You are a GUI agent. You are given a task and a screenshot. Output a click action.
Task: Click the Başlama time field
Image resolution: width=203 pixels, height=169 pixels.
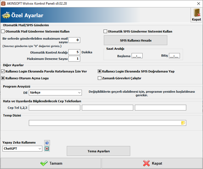(137, 56)
